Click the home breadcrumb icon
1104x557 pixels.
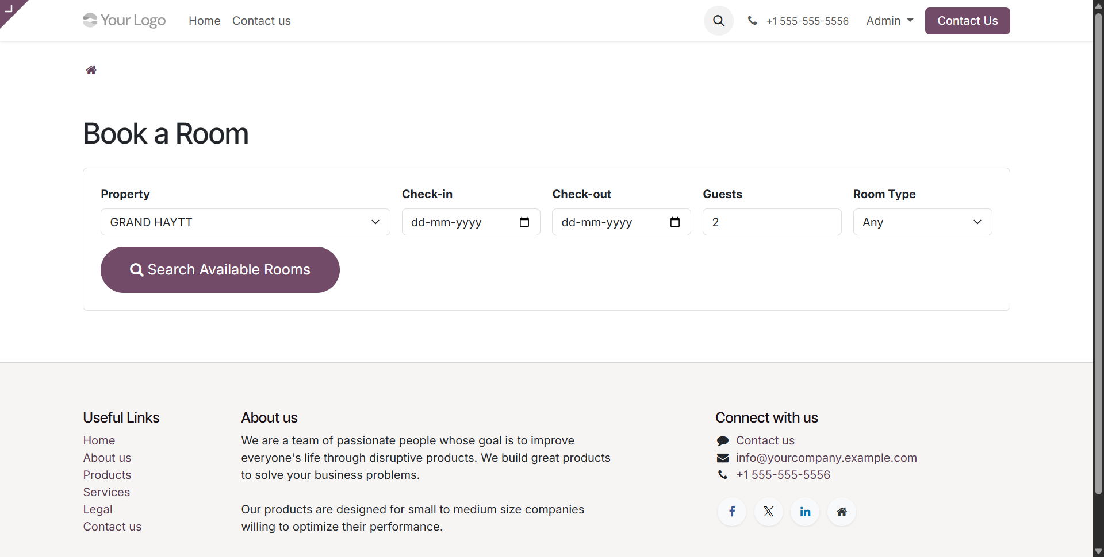91,70
